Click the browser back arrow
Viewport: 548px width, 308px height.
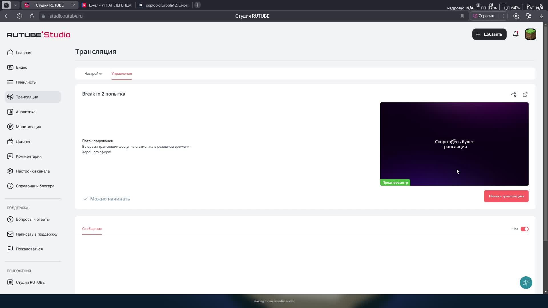point(7,16)
